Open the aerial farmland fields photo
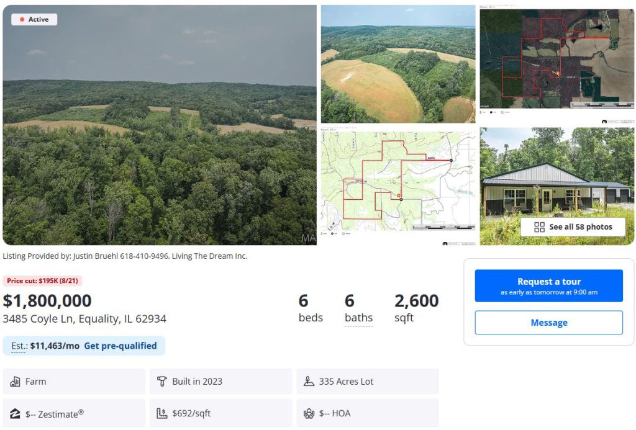The image size is (636, 430). point(398,64)
